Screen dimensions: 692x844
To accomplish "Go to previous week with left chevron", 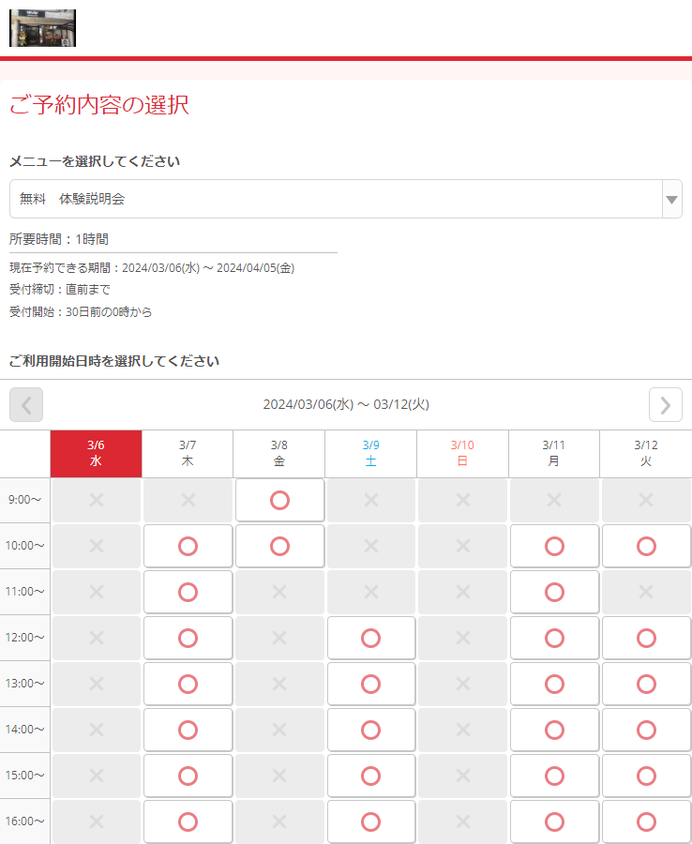I will point(26,404).
